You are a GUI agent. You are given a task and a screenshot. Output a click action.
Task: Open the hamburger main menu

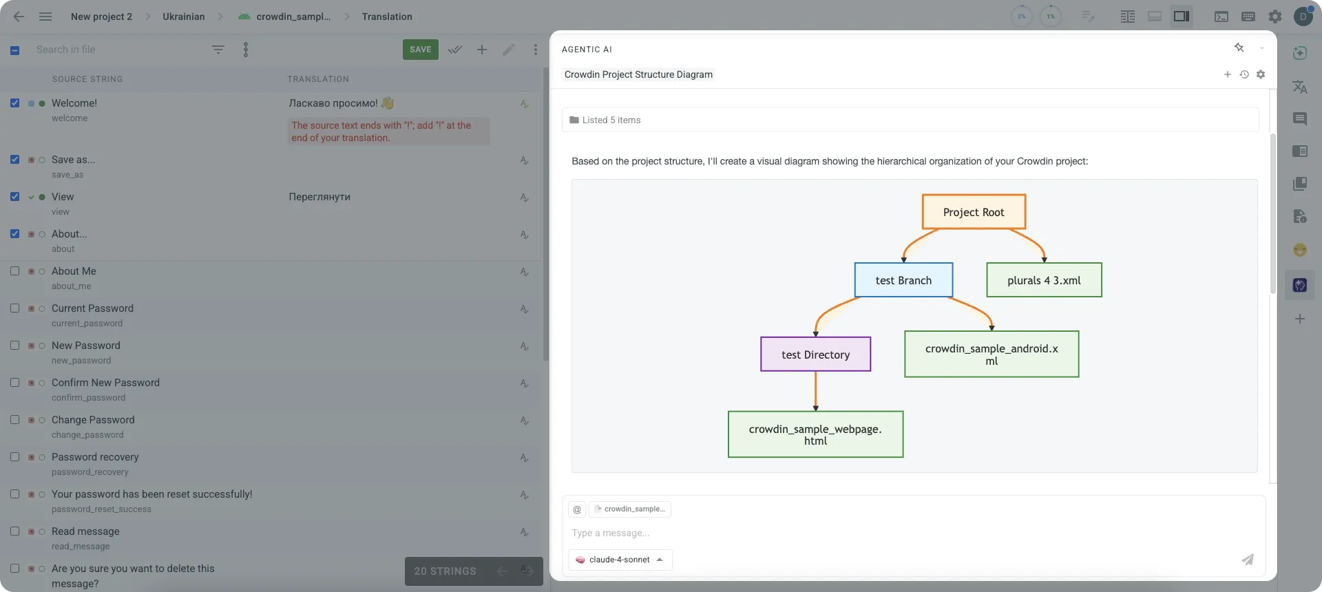click(45, 17)
